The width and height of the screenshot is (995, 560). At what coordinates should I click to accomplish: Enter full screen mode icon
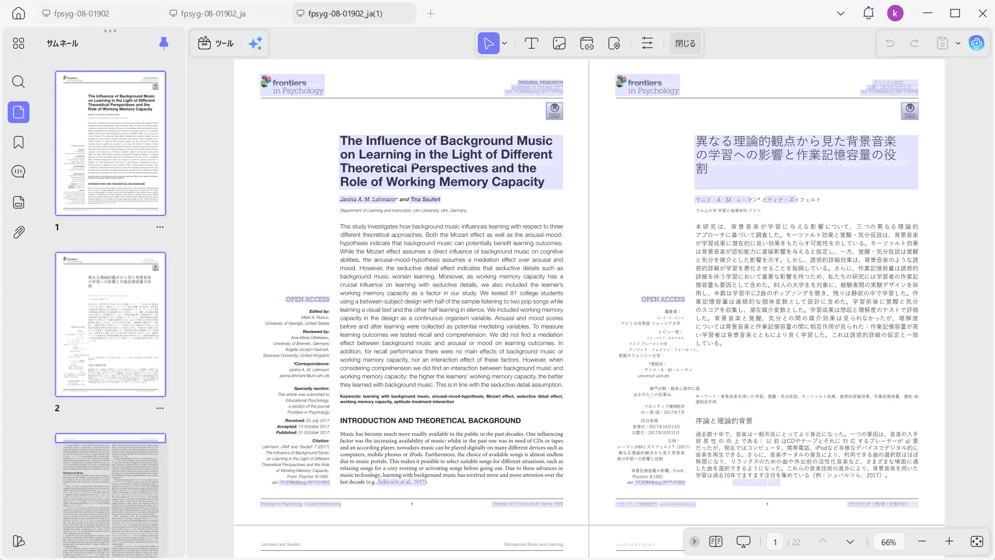coord(977,541)
